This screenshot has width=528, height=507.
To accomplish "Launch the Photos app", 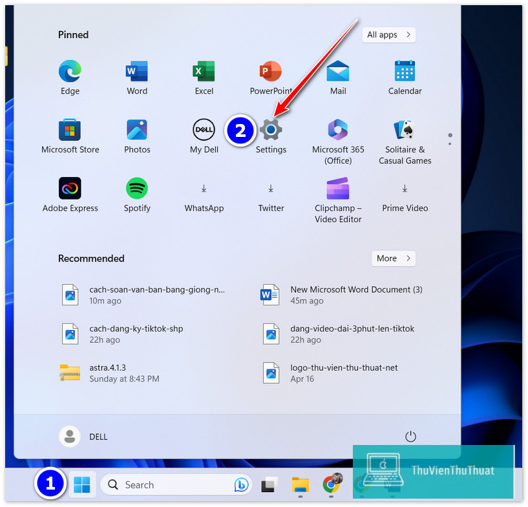I will [x=137, y=136].
